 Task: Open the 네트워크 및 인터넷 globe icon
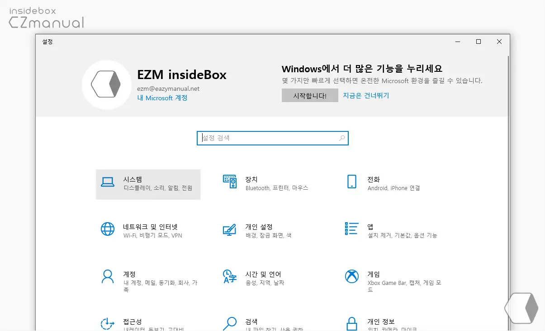click(108, 229)
